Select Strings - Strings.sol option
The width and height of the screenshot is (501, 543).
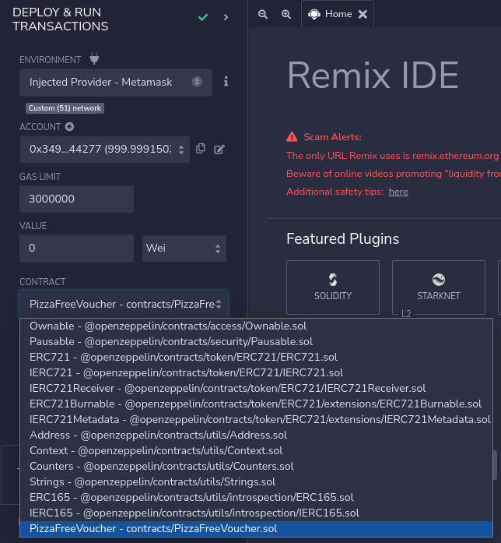pyautogui.click(x=256, y=481)
